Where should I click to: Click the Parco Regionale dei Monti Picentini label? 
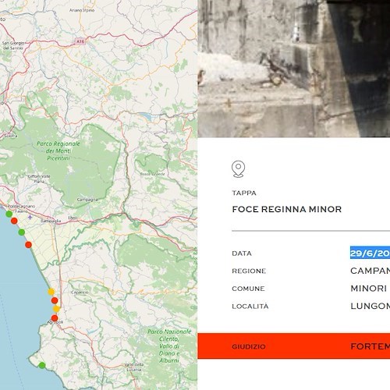58,151
